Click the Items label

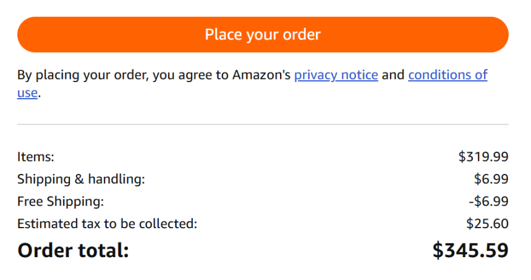(36, 157)
